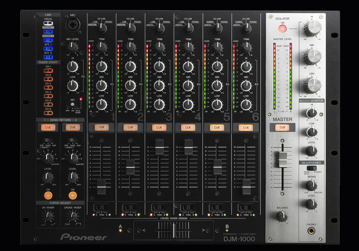Click channel 3 input selector knob
Image resolution: width=359 pixels, height=251 pixels.
click(159, 28)
